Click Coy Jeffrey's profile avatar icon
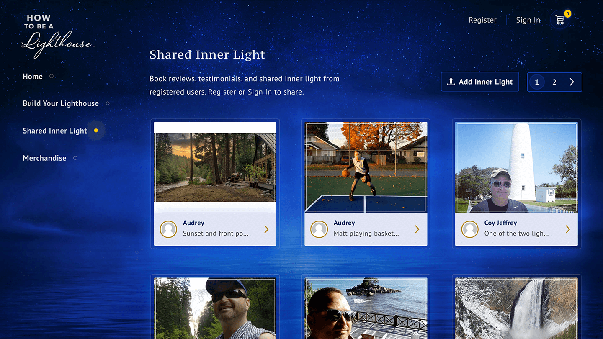Viewport: 603px width, 339px height. tap(470, 229)
